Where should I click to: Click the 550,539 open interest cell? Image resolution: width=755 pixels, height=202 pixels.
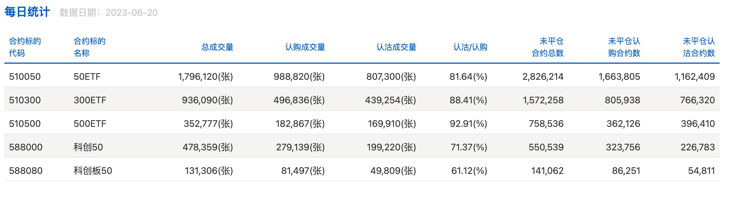point(546,147)
